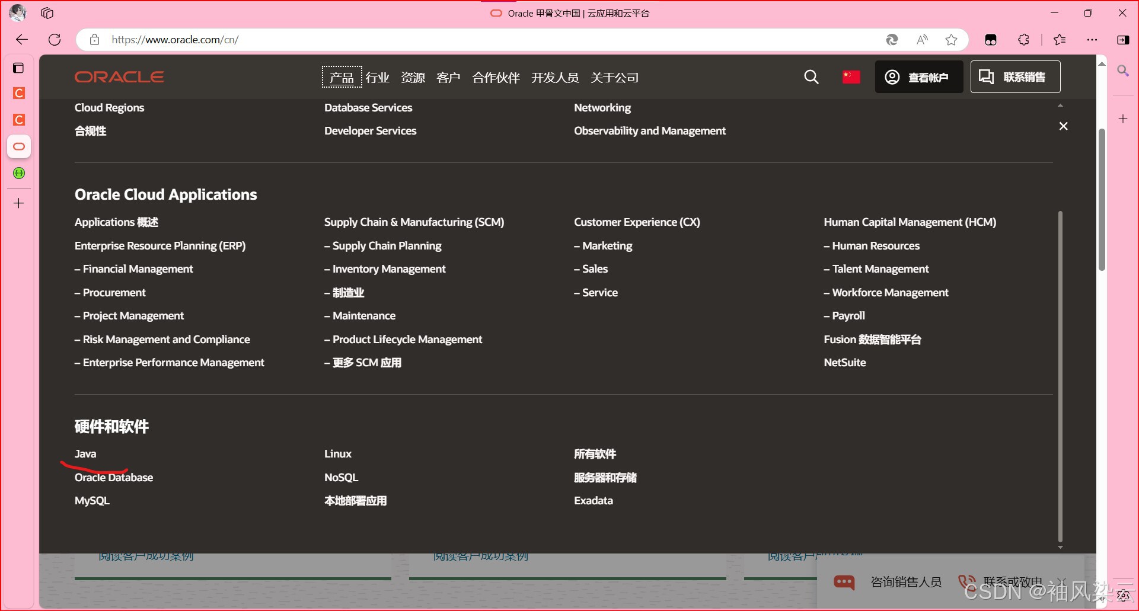Open the workspaces icon next to the profile
This screenshot has height=611, width=1139.
[x=47, y=12]
